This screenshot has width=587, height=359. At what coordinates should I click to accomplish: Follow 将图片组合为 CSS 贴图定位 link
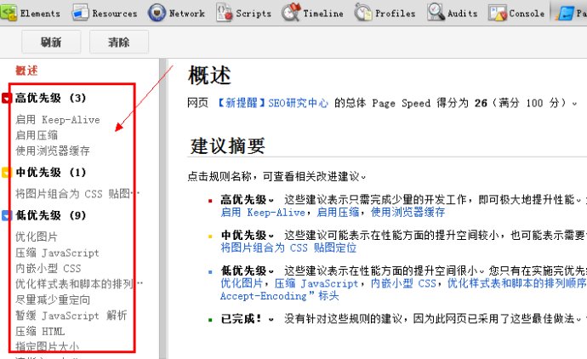point(288,248)
